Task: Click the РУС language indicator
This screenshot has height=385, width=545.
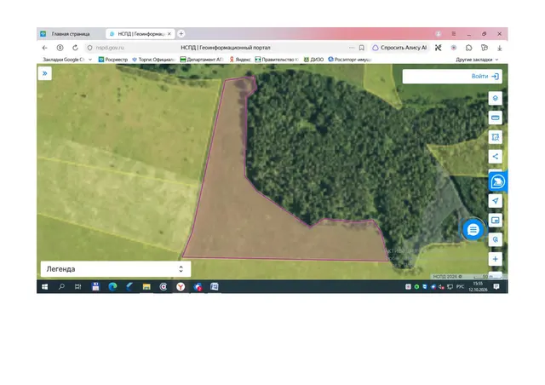Action: point(460,286)
